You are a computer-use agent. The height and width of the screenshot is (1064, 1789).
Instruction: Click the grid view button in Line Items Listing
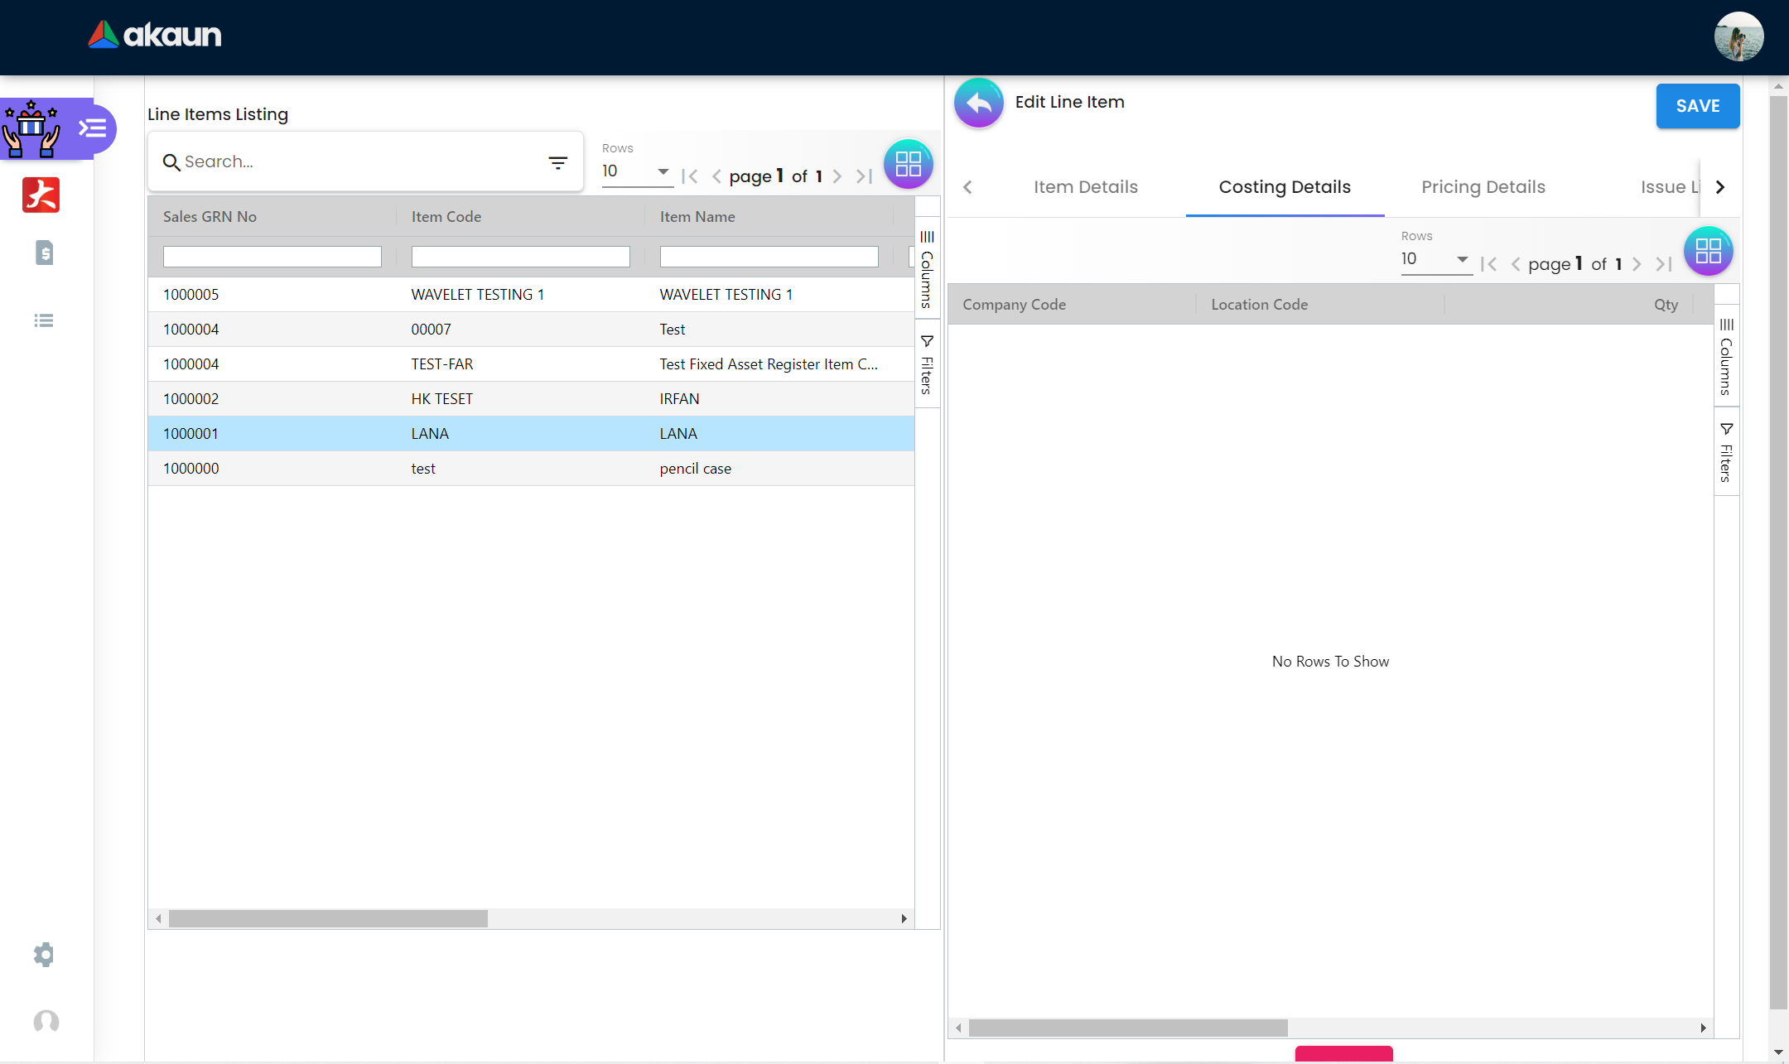(908, 164)
